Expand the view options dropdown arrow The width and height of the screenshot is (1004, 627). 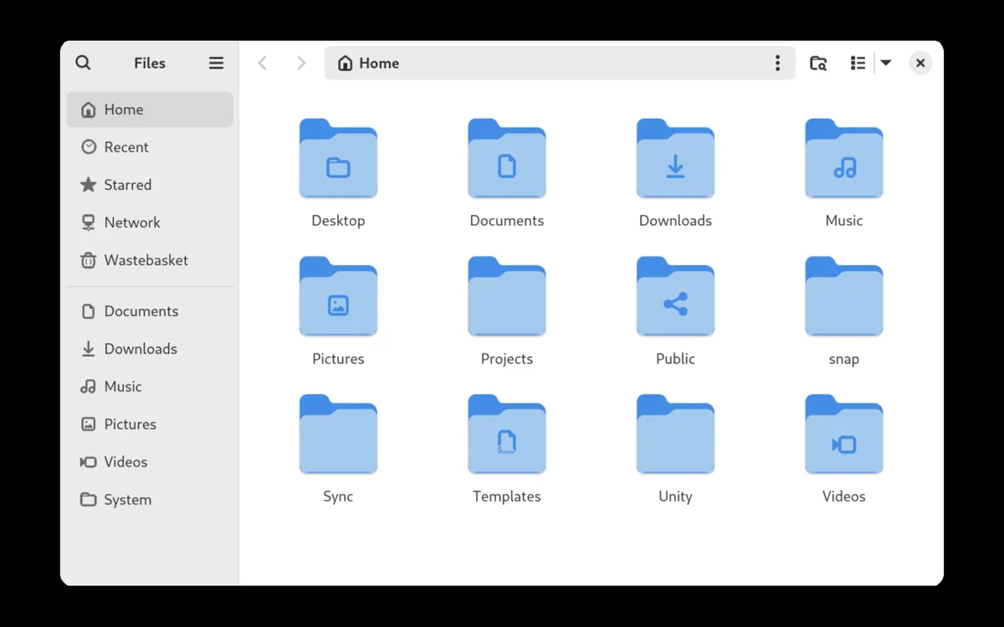[885, 63]
